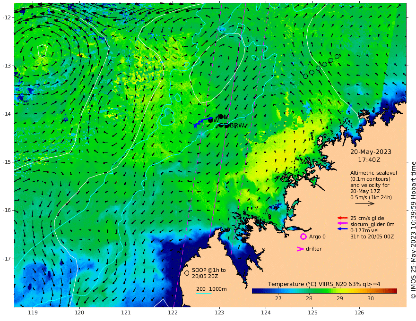
Task: Click latitude axis label -13
Action: [7, 66]
